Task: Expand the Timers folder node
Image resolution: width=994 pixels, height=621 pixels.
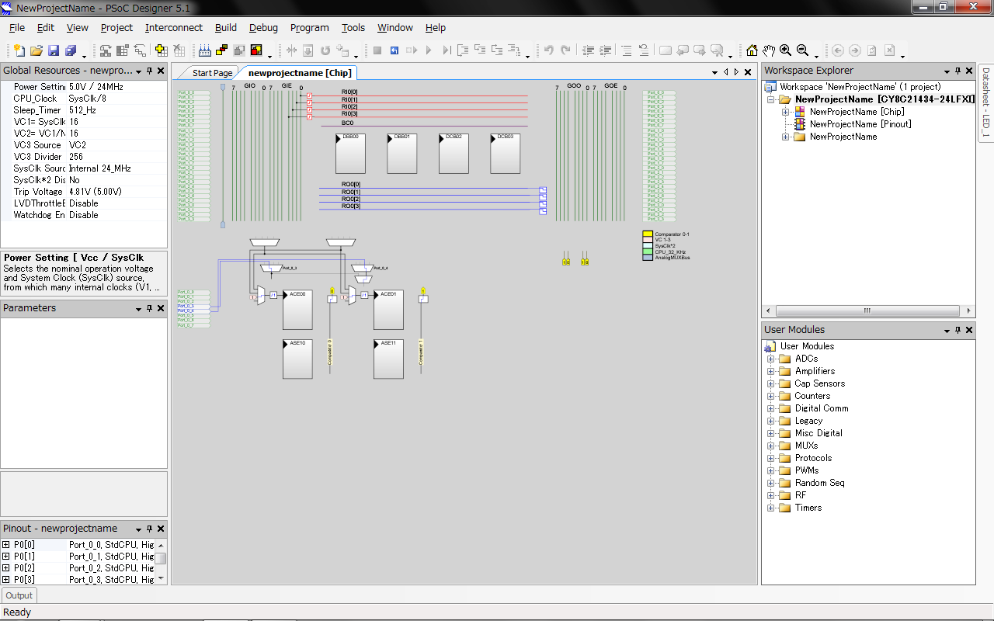Action: coord(771,508)
